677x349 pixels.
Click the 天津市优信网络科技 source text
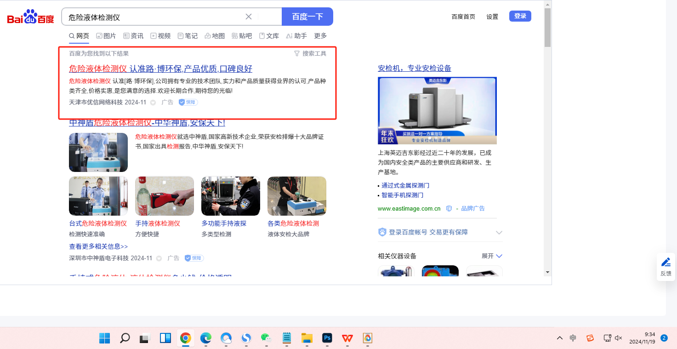tap(96, 102)
